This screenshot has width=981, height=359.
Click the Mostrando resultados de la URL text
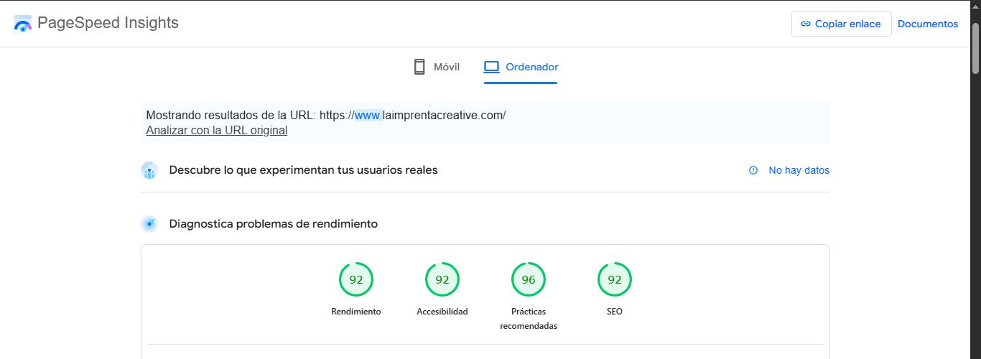coord(326,115)
